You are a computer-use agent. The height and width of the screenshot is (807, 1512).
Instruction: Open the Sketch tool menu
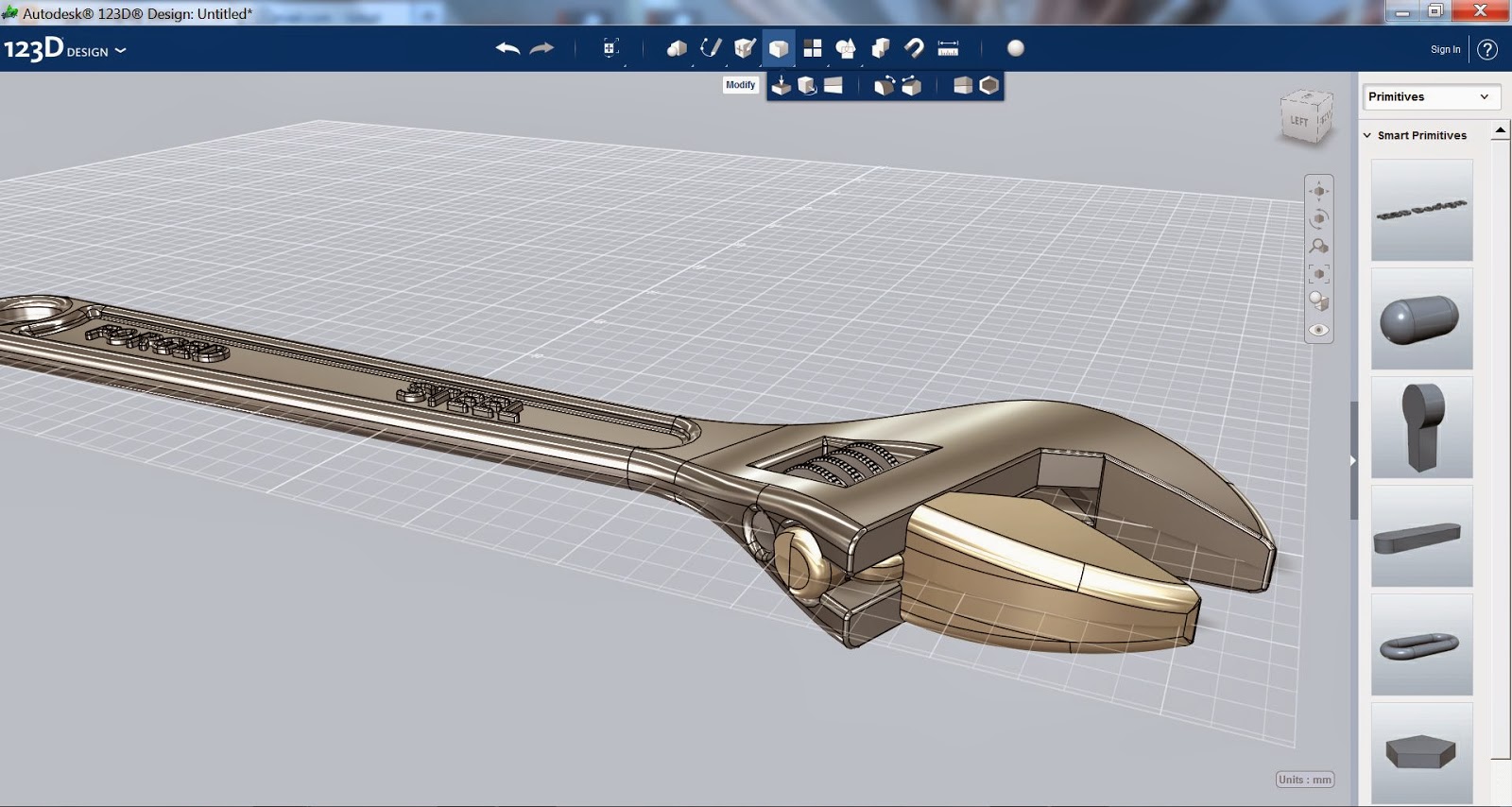point(711,48)
